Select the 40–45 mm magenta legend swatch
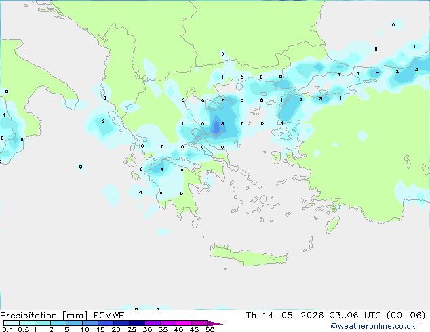430x332 pixels. point(184,323)
